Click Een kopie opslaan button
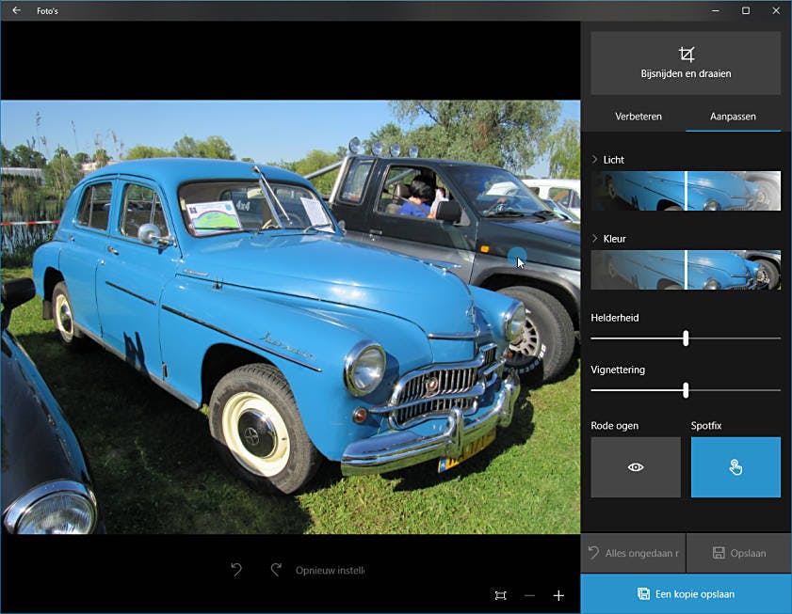Screen dimensions: 792x614 point(686,594)
